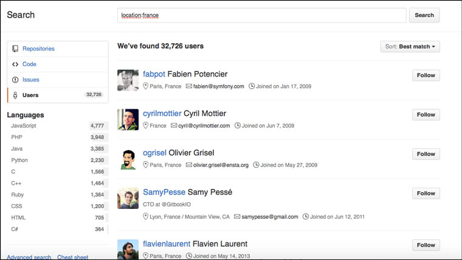Click the Users person icon in sidebar

[x=15, y=95]
